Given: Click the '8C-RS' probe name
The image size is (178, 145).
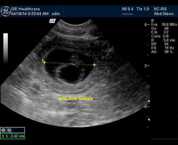Looking at the screenshot, I should [160, 9].
